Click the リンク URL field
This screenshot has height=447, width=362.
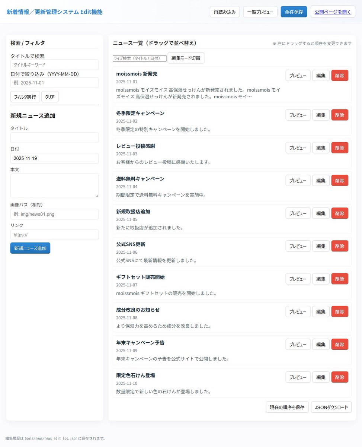coord(54,235)
